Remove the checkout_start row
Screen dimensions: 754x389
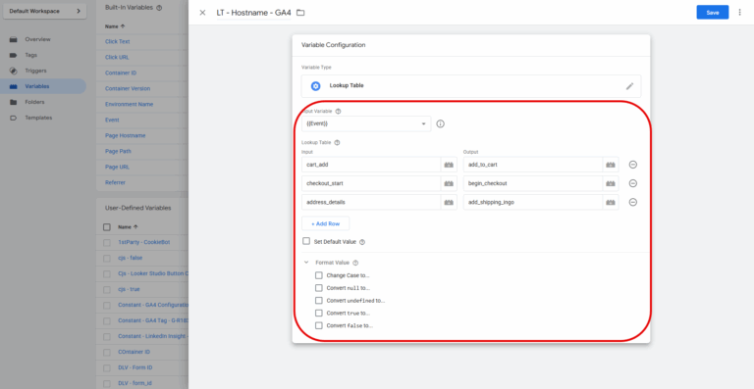point(633,183)
